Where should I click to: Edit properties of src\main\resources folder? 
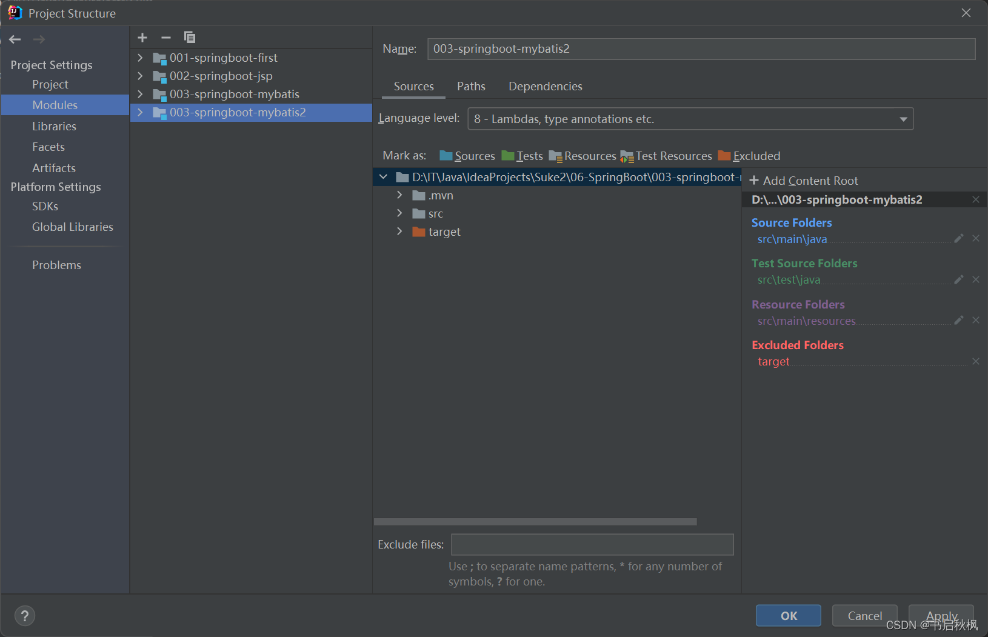coord(959,320)
